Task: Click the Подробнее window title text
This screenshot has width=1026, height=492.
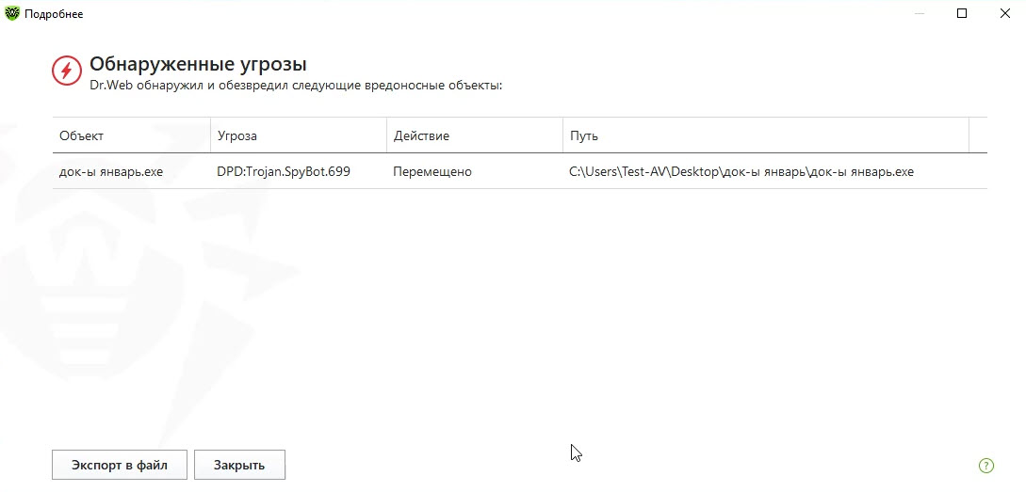Action: click(55, 13)
